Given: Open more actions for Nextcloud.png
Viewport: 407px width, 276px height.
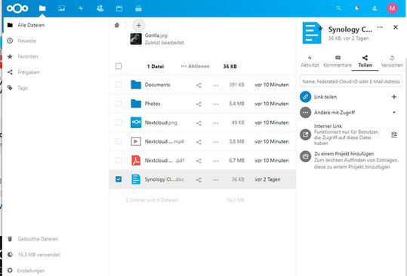Looking at the screenshot, I should coord(215,123).
